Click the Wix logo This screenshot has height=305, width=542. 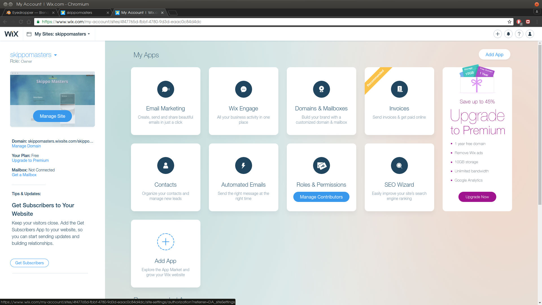[x=11, y=34]
